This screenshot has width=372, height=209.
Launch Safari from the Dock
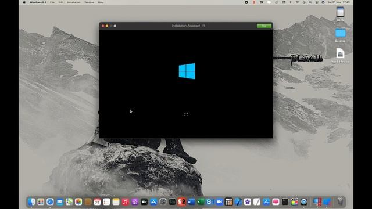point(50,201)
